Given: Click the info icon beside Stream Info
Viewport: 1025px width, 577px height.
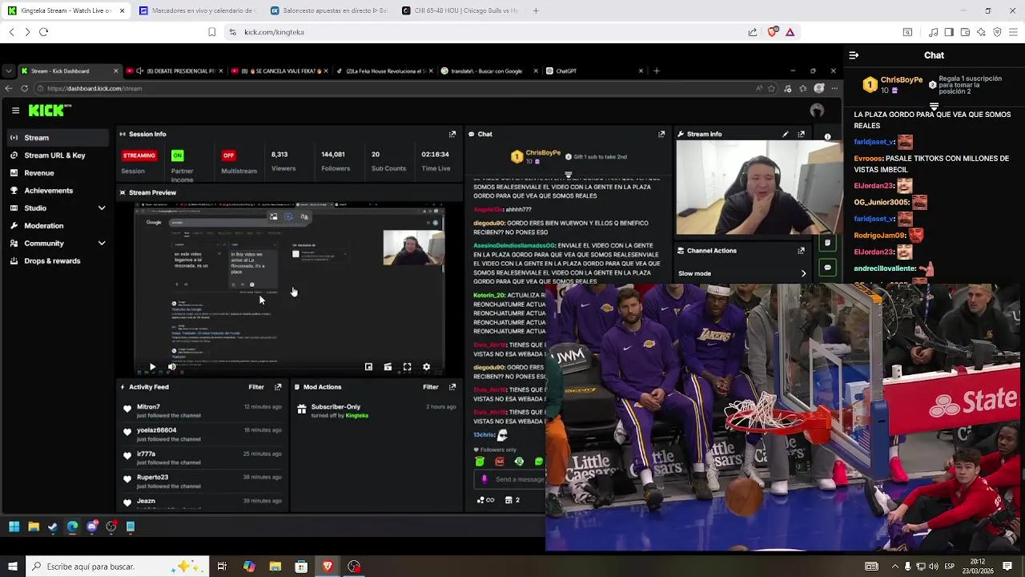Looking at the screenshot, I should [828, 136].
